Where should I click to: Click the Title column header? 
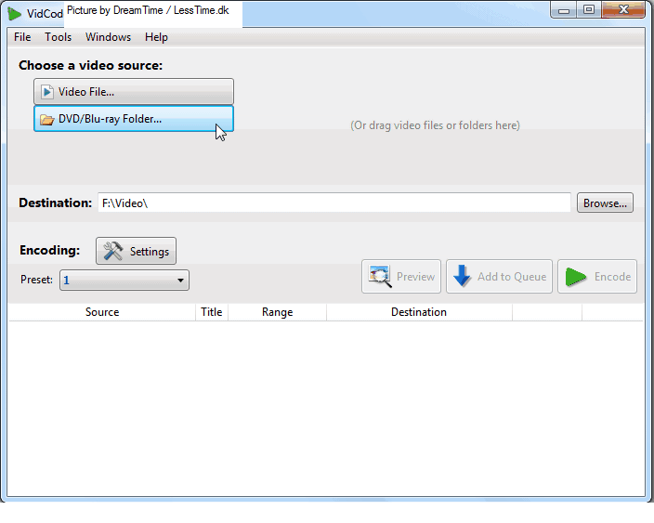click(212, 312)
